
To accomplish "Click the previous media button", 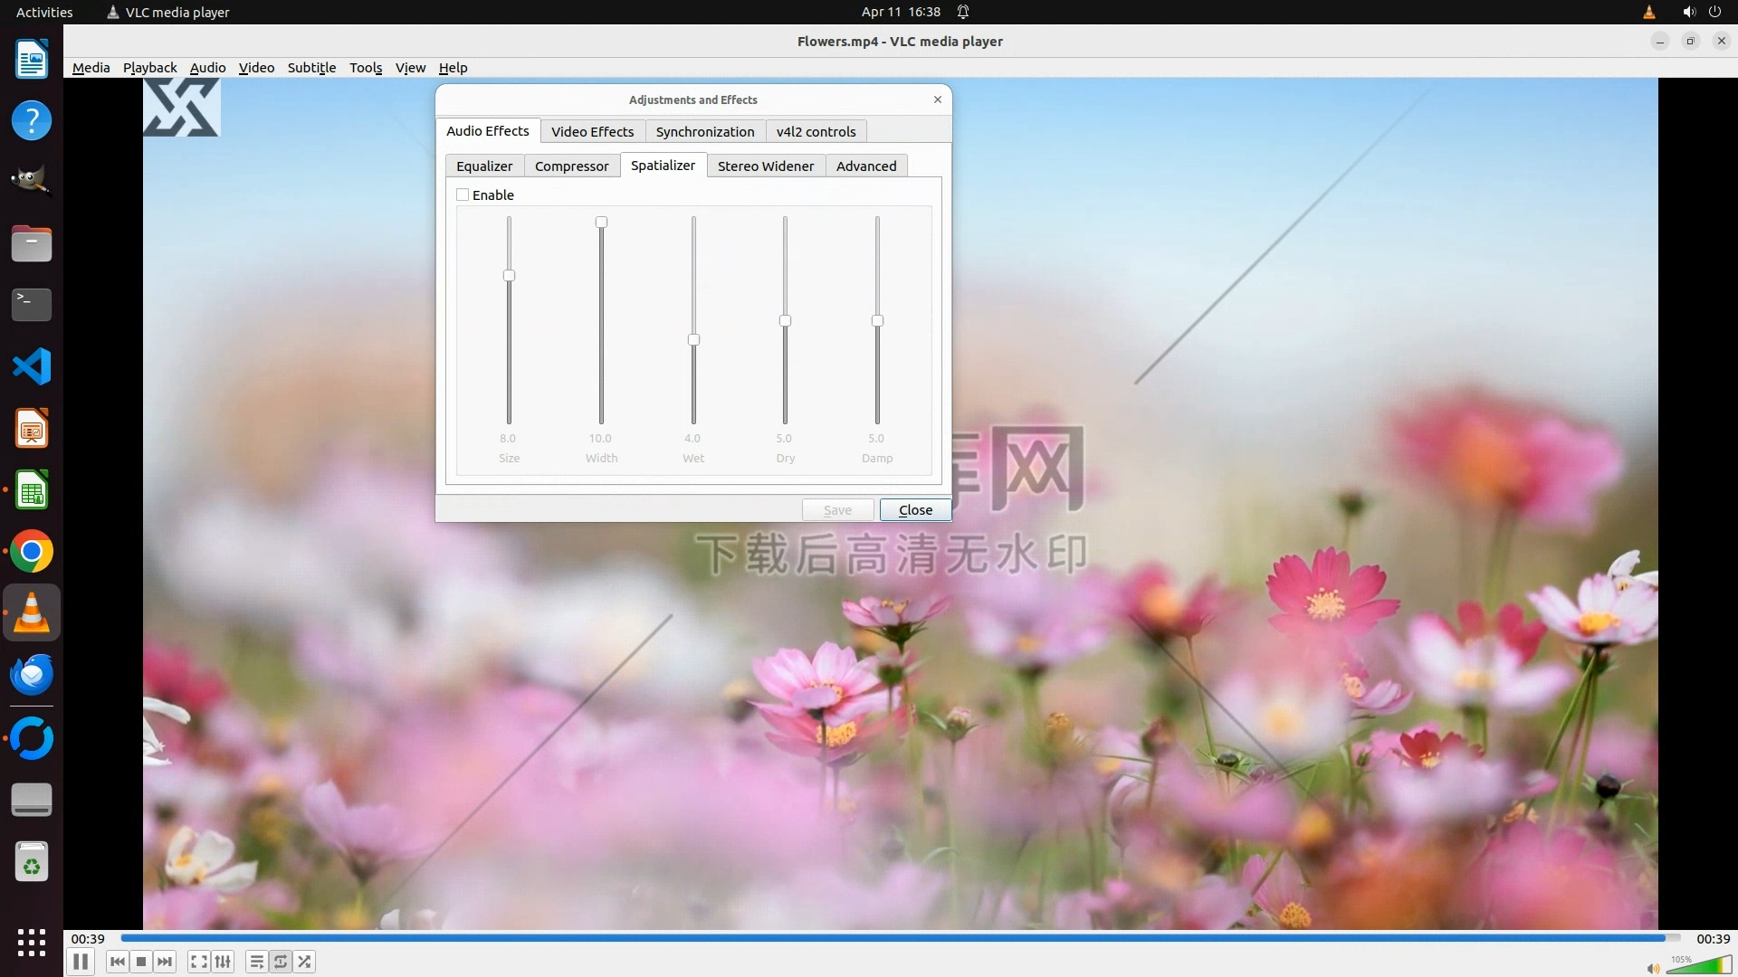I will pyautogui.click(x=117, y=962).
